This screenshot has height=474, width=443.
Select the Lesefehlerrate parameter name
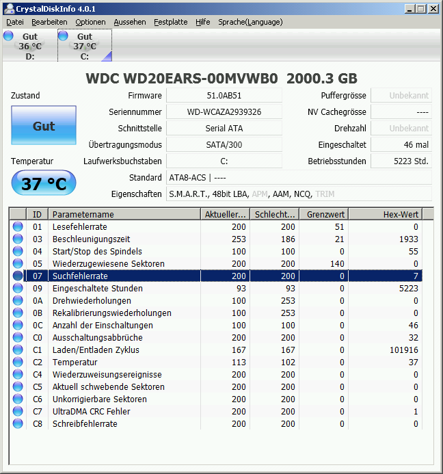80,226
